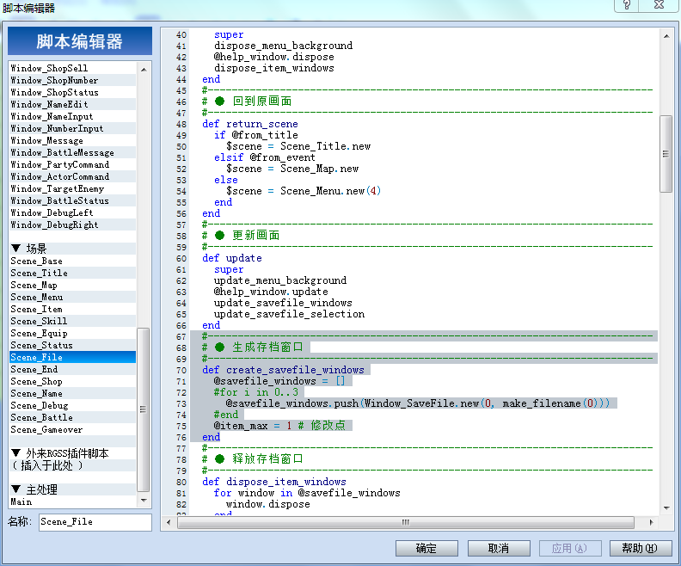
Task: Select the Scene_Name script
Action: pos(72,394)
